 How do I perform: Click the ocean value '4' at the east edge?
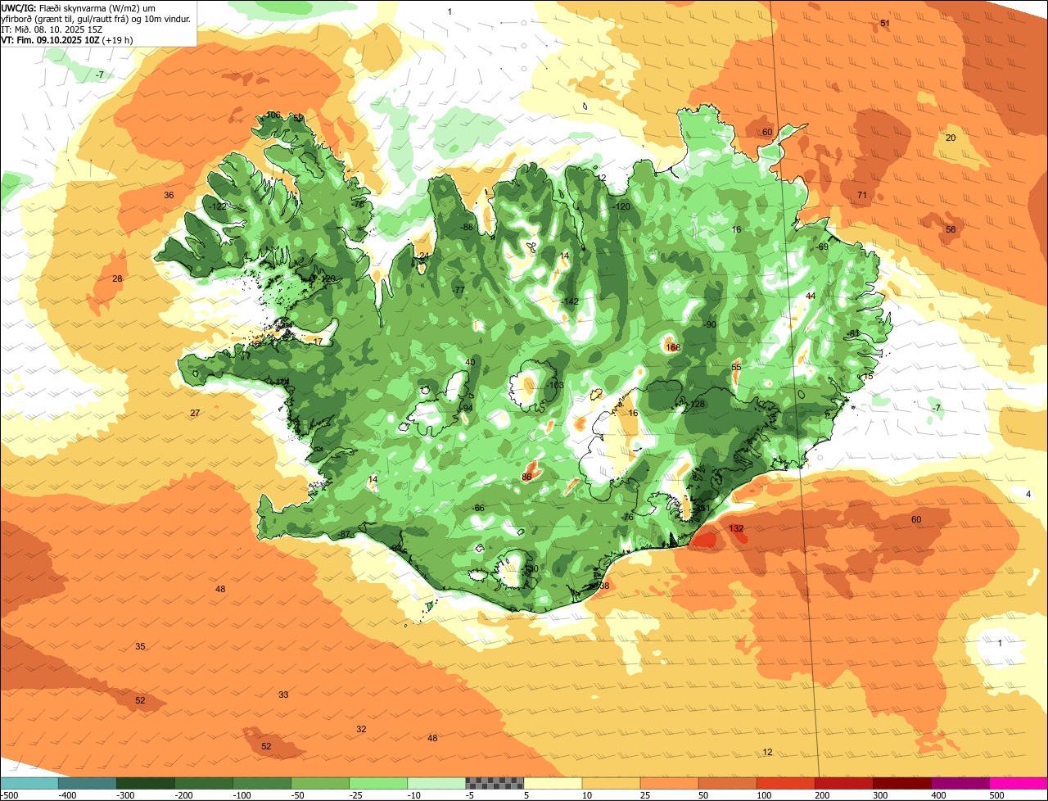[x=1028, y=494]
